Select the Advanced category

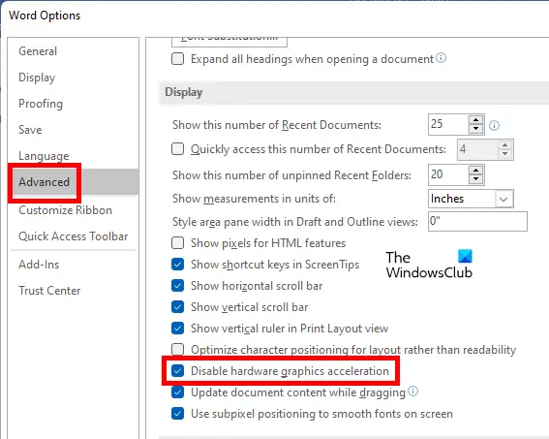coord(45,182)
